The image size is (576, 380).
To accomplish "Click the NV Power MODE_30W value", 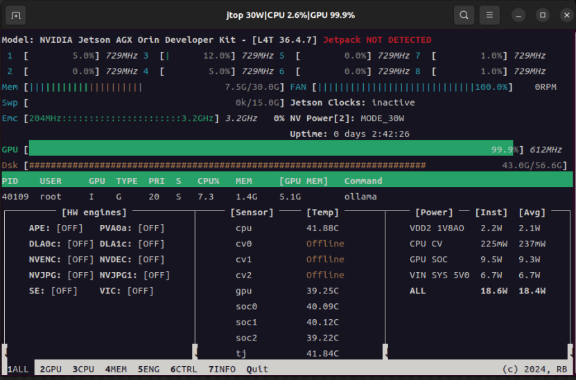I will [x=383, y=118].
